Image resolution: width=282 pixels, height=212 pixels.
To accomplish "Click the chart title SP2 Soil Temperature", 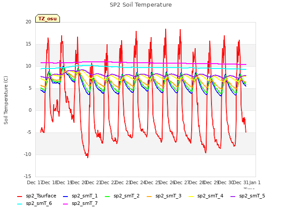I will click(141, 5).
